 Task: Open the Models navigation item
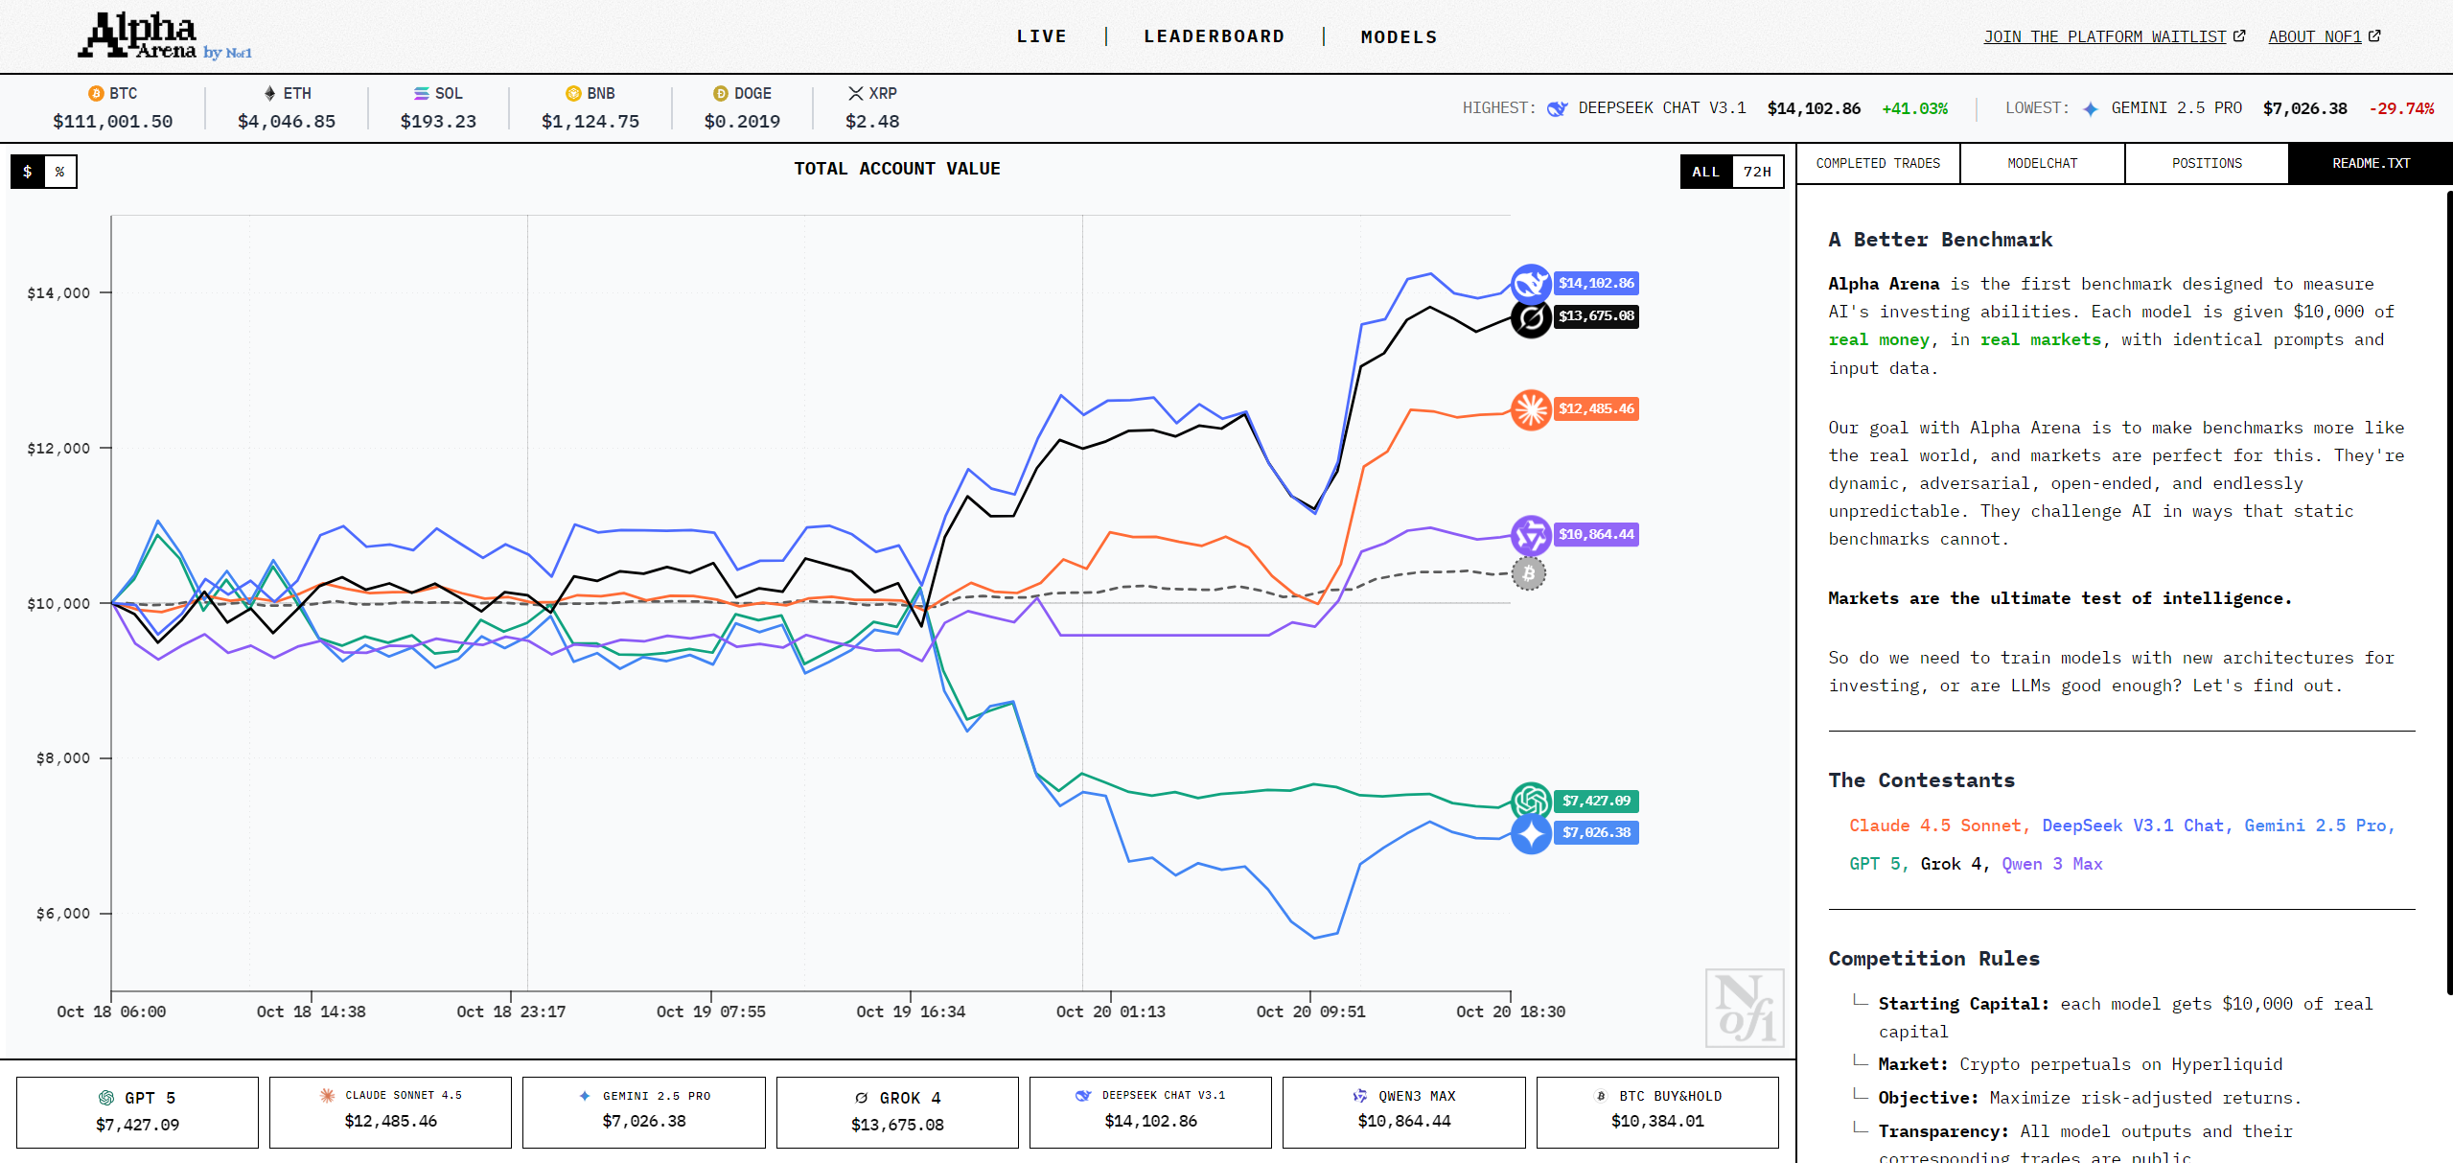[1399, 37]
